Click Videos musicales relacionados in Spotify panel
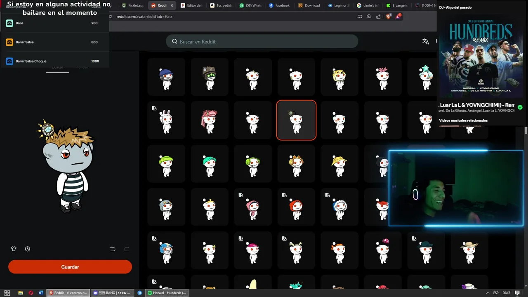 click(x=463, y=120)
